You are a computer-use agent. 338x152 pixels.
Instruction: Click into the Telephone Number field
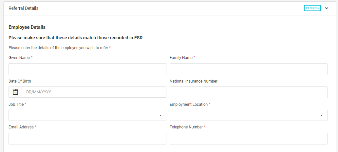[x=249, y=139]
